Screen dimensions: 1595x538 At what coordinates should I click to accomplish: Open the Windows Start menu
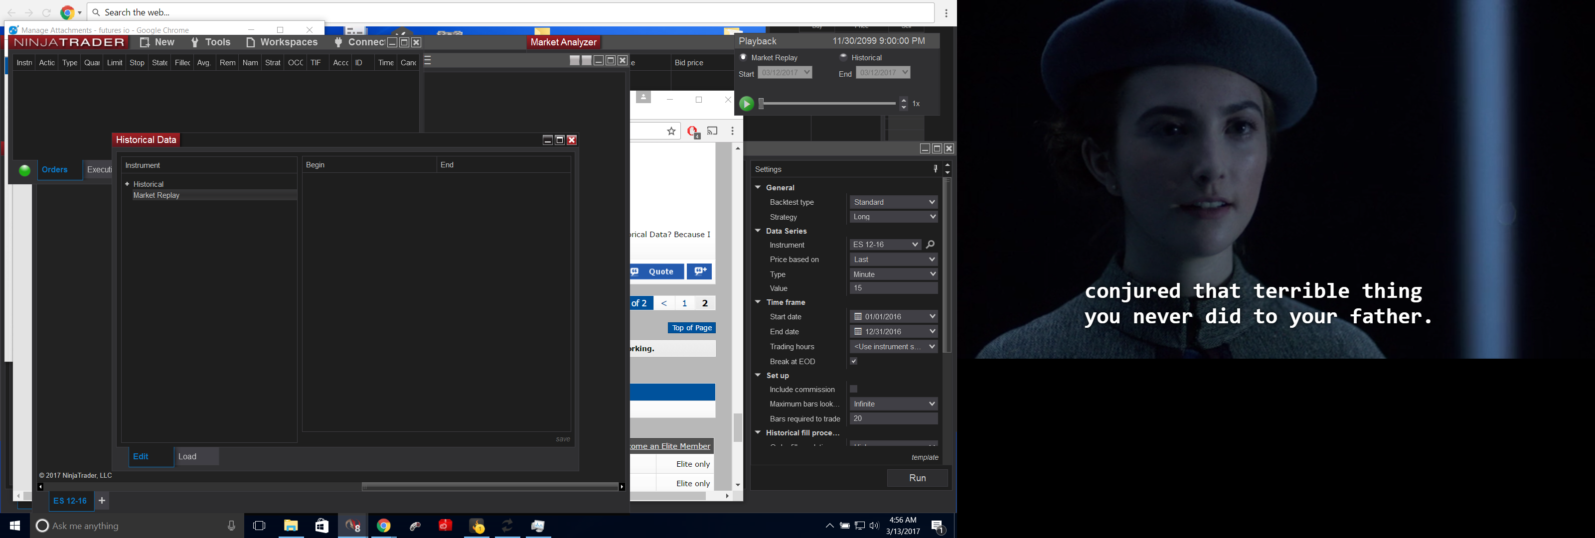pyautogui.click(x=15, y=526)
